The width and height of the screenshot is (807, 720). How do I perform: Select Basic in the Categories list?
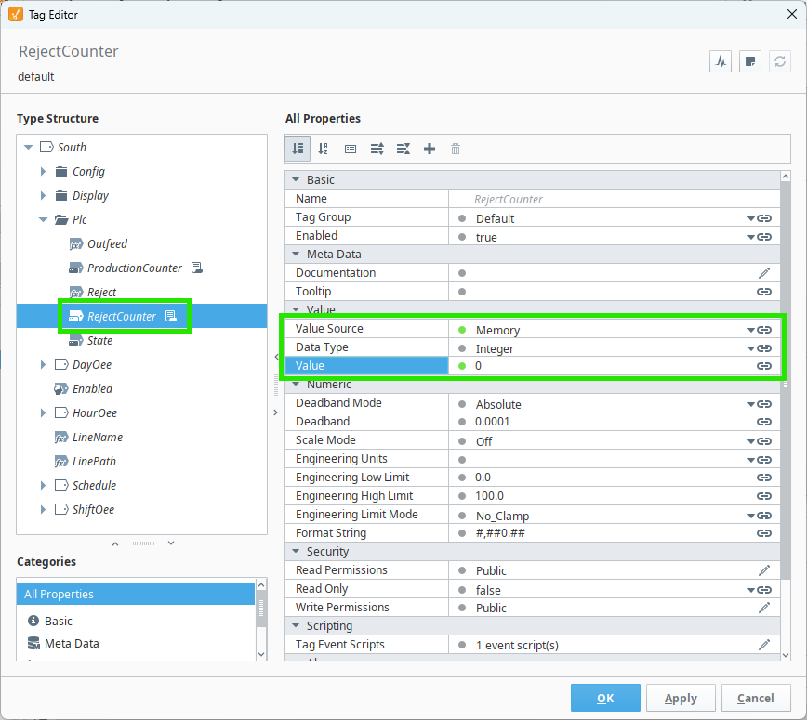pos(58,621)
